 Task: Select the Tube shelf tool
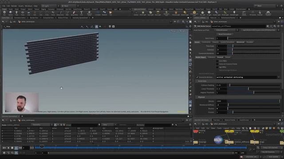click(16, 13)
